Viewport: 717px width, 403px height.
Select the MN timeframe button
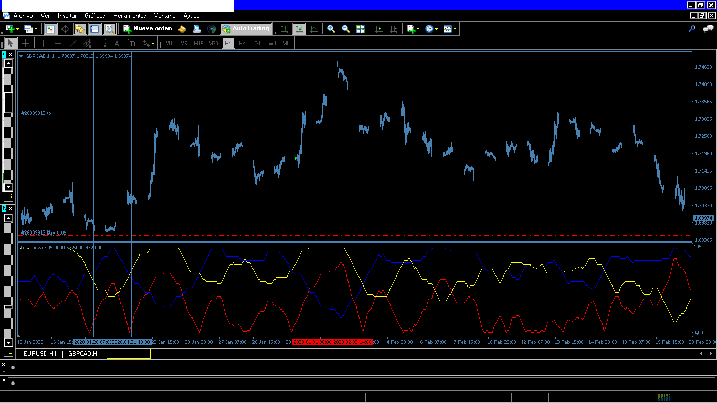287,43
